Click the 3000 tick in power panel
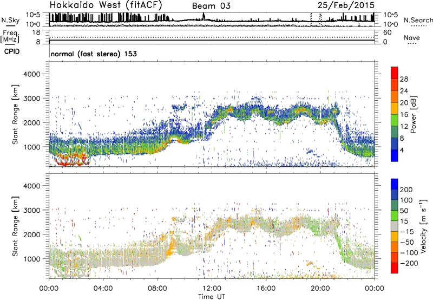Screen dimensions: 433x300 pyautogui.click(x=31, y=99)
